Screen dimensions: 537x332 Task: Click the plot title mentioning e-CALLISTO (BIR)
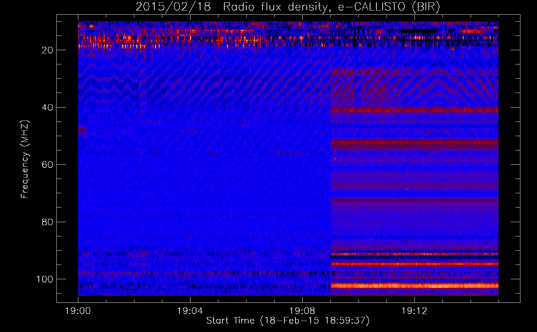point(288,7)
